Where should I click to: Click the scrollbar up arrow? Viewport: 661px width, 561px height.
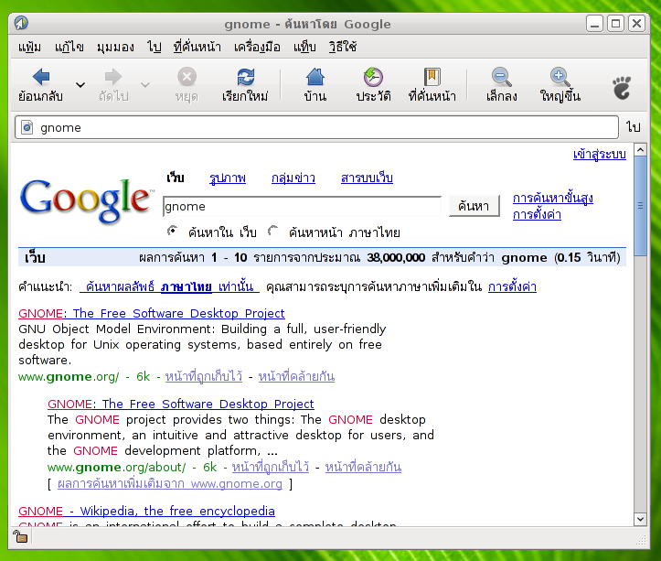click(x=640, y=150)
